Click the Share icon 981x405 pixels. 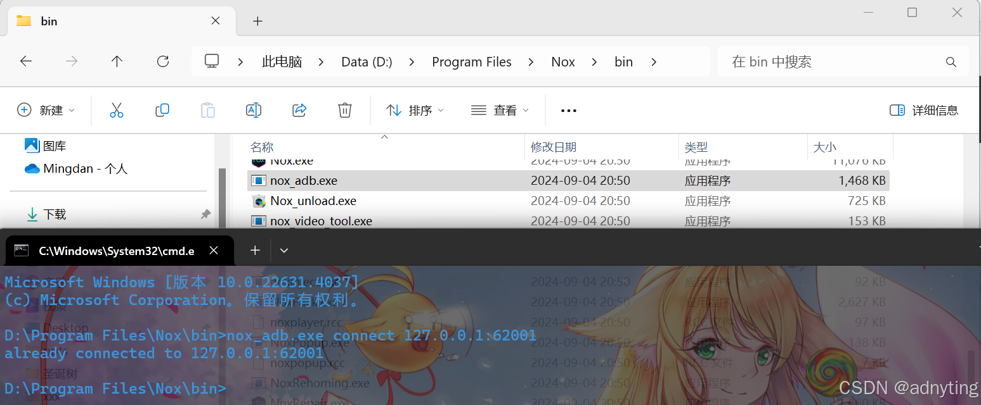point(299,110)
